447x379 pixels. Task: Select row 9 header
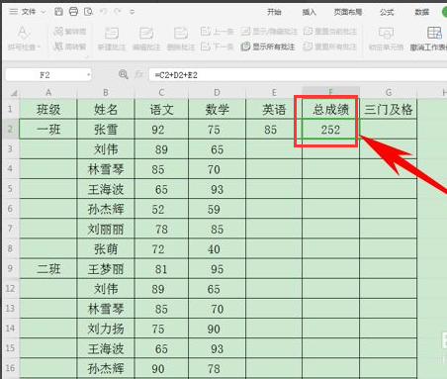[10, 268]
